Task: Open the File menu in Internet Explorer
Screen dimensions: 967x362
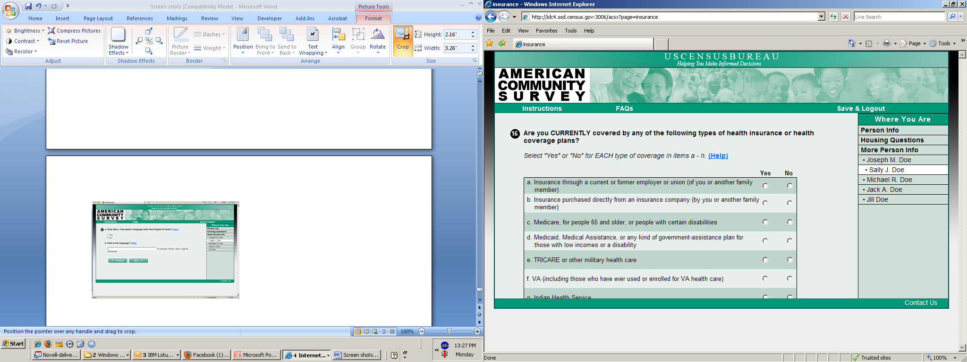Action: pos(491,31)
